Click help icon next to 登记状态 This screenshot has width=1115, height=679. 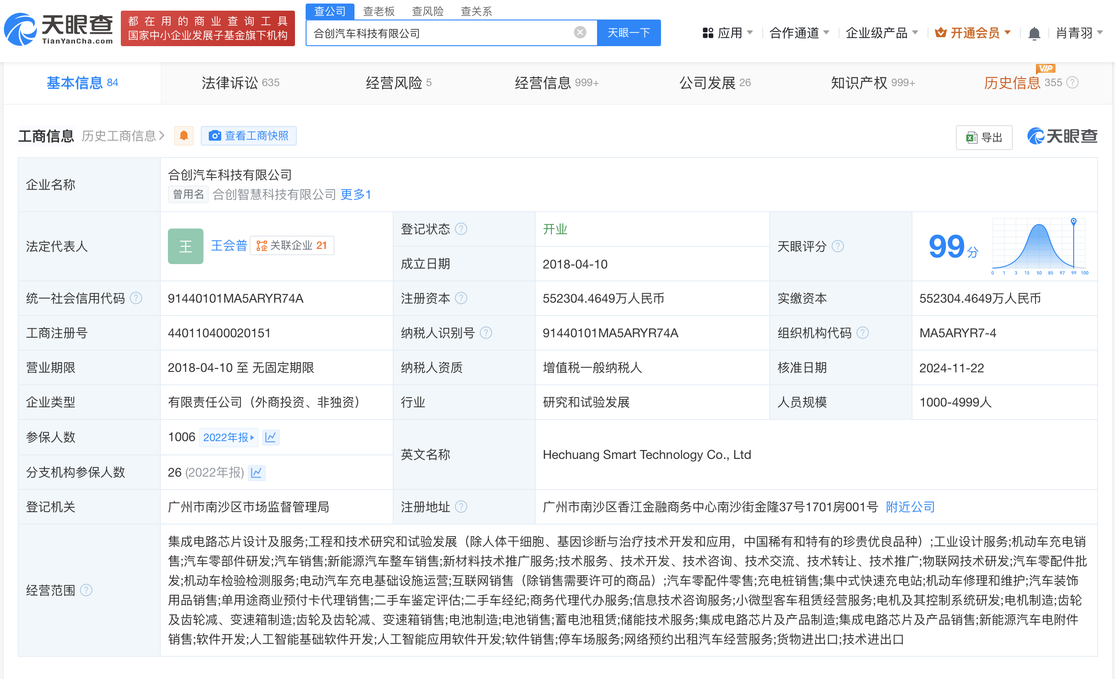tap(461, 229)
